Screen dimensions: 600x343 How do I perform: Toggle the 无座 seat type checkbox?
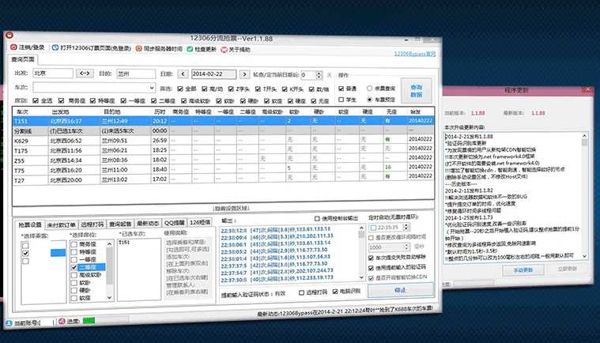(x=314, y=101)
